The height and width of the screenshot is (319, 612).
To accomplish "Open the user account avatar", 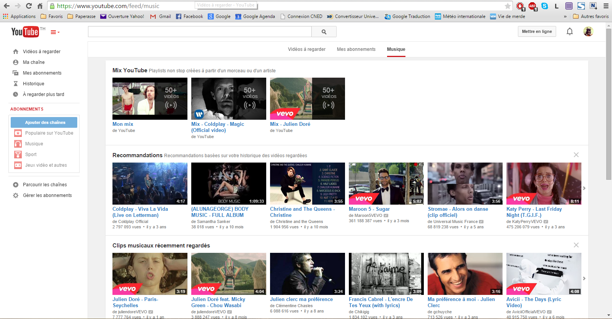I will tap(588, 31).
